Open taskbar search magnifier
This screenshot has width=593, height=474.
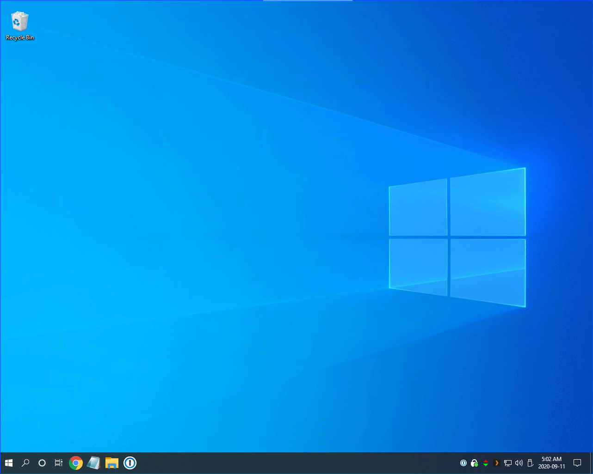pyautogui.click(x=25, y=463)
